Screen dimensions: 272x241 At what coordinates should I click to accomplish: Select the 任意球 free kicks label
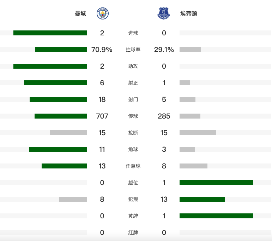133,166
